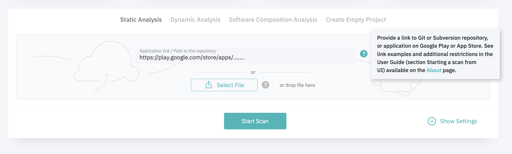
Task: Click the teal help icon beside link field
Action: pyautogui.click(x=364, y=54)
